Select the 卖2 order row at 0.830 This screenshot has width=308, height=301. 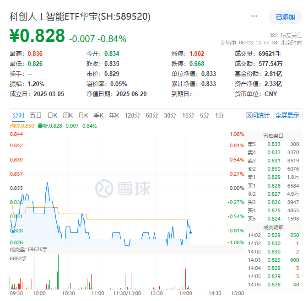click(273, 169)
